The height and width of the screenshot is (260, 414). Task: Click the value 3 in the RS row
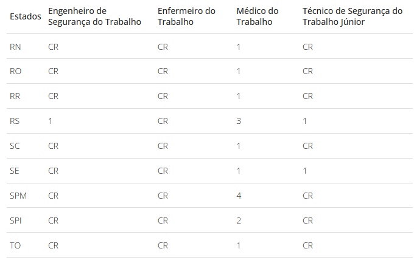click(239, 121)
